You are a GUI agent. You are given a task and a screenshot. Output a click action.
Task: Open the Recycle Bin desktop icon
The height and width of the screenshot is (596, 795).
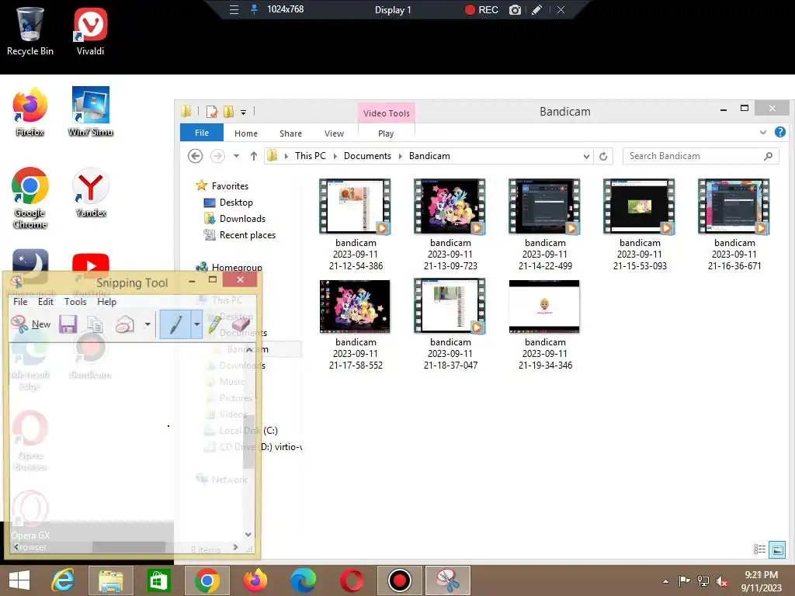30,31
